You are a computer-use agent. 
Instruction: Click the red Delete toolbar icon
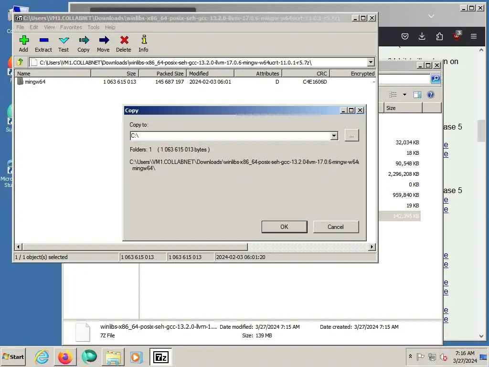(x=124, y=43)
